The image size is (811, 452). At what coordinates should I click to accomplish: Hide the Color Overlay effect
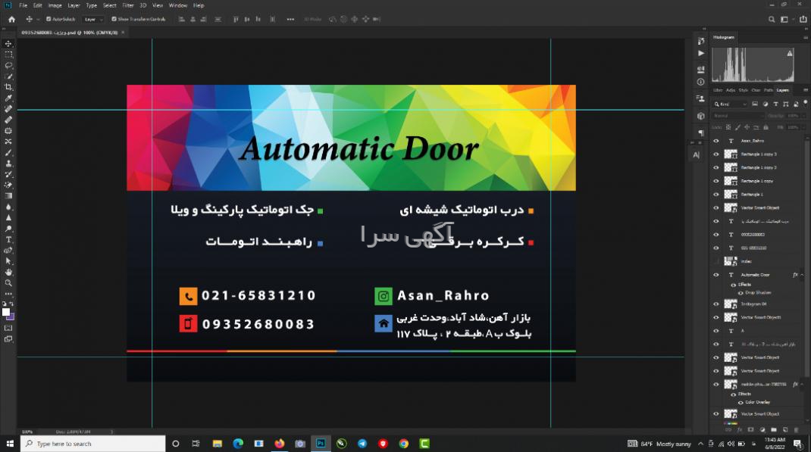click(x=741, y=403)
